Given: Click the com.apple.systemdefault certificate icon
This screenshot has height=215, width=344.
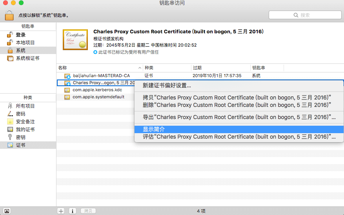Looking at the screenshot, I should [67, 97].
